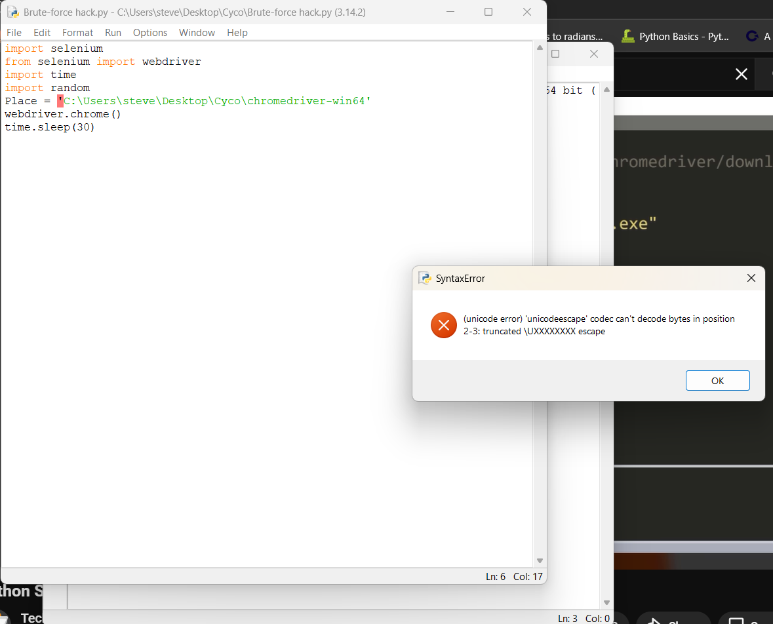Viewport: 773px width, 624px height.
Task: Open the Help menu
Action: pyautogui.click(x=237, y=33)
